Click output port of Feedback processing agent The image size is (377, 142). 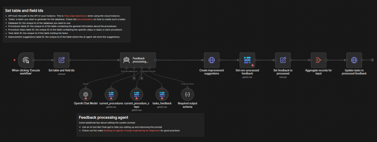coord(156,60)
